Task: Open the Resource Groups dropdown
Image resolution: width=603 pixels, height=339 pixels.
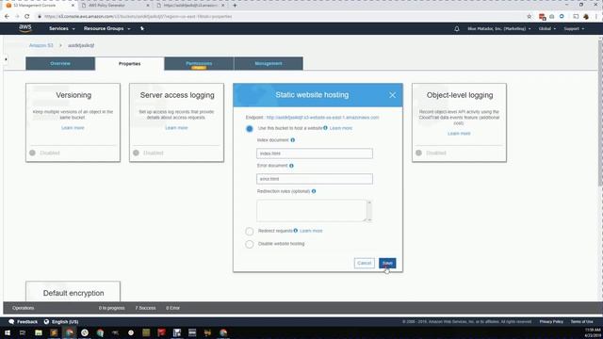Action: [x=106, y=29]
